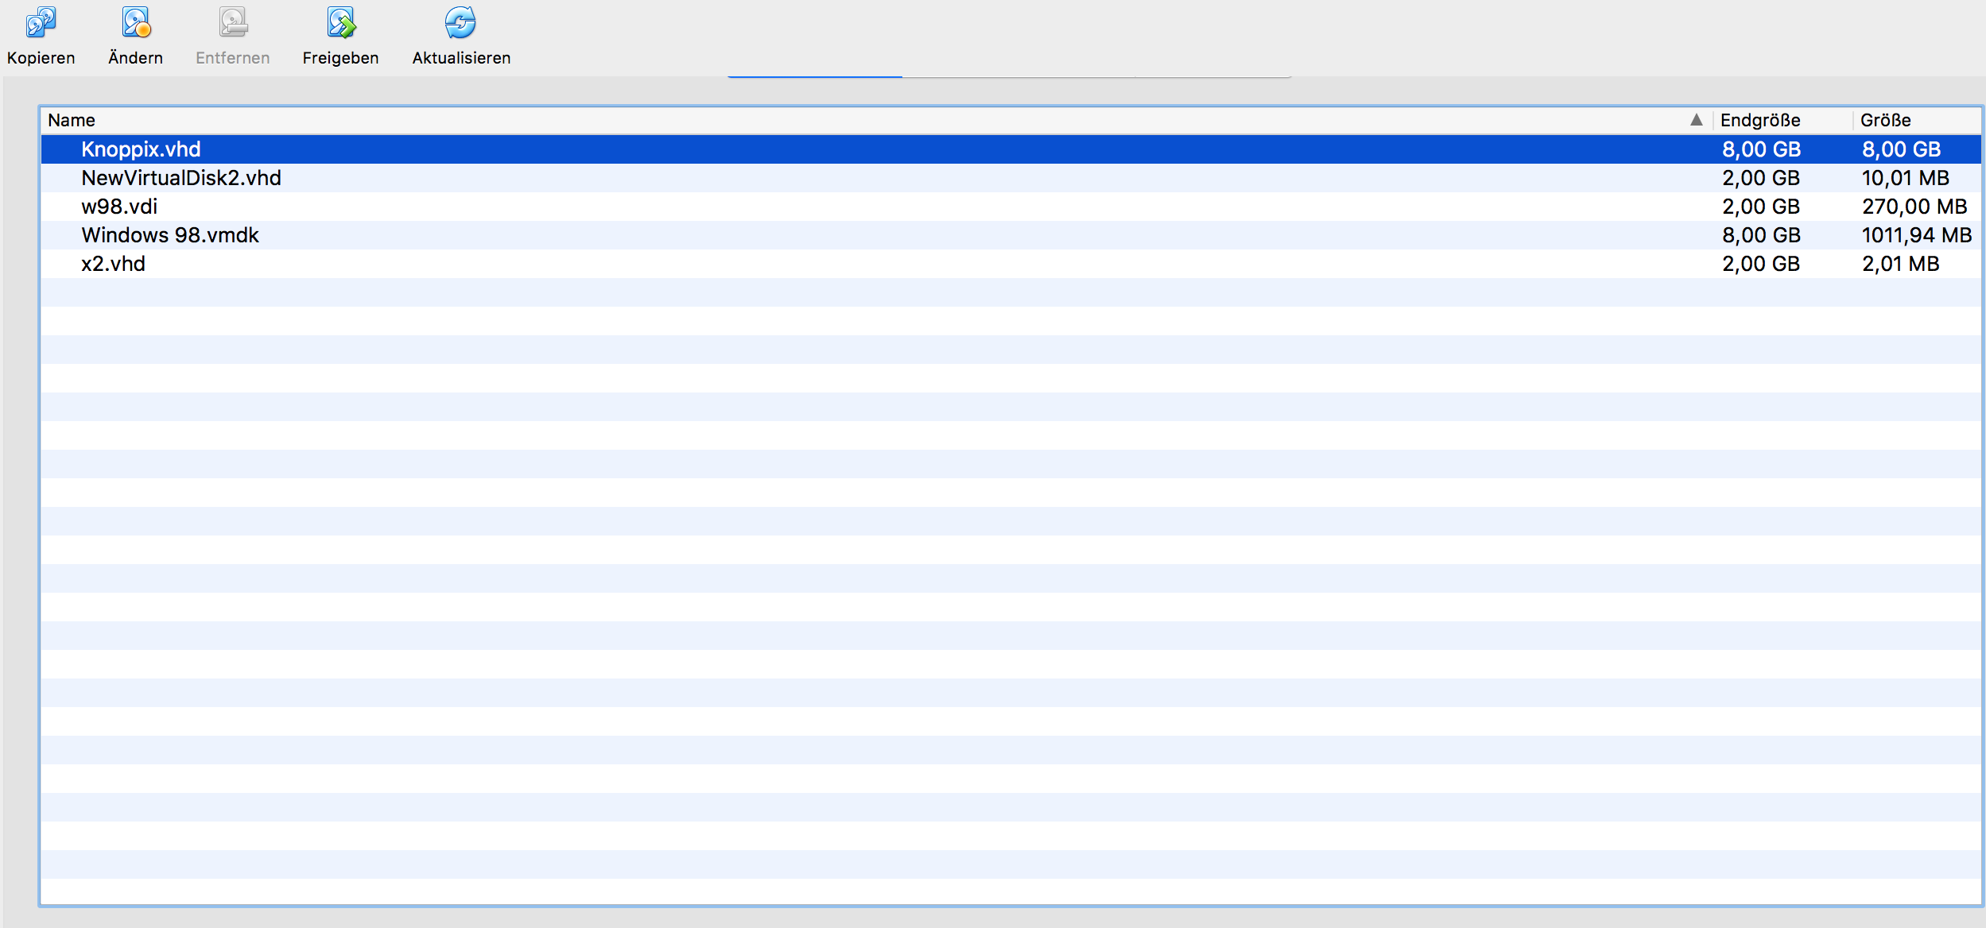Click the 10,01 MB size value
The image size is (1986, 928).
coord(1905,178)
